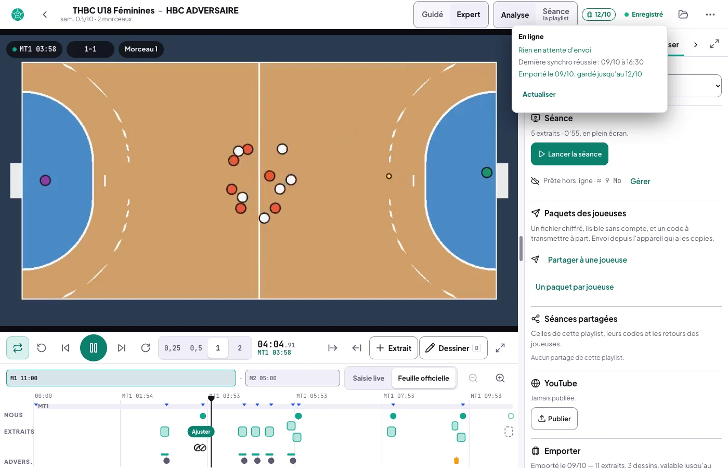Click the + Extrait button
The height and width of the screenshot is (468, 728).
tap(394, 348)
